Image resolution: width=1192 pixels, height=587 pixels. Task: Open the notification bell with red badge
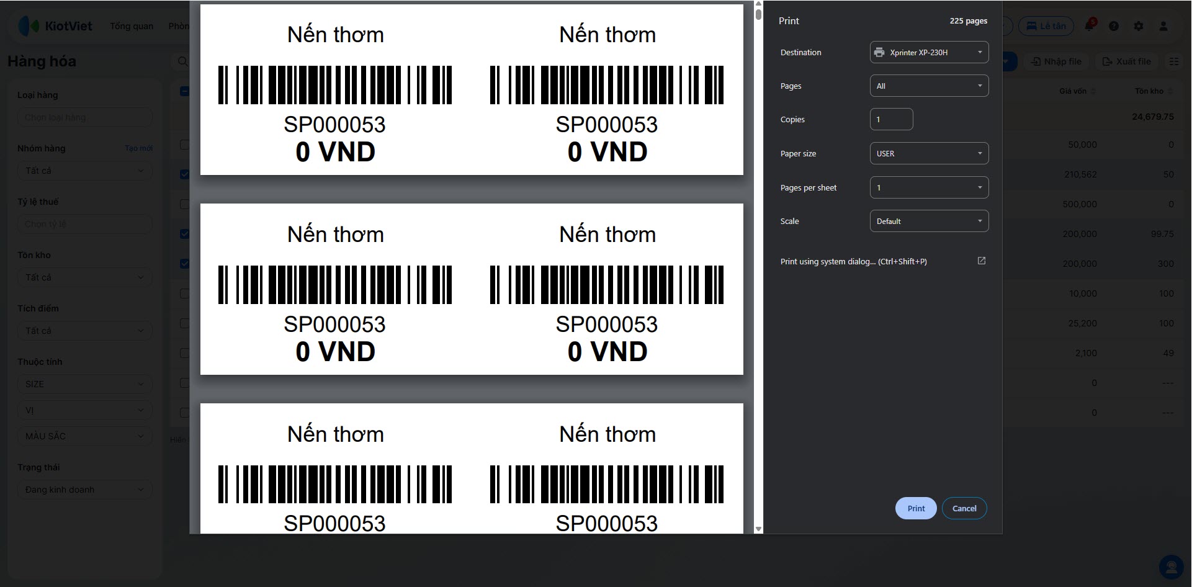(1090, 25)
